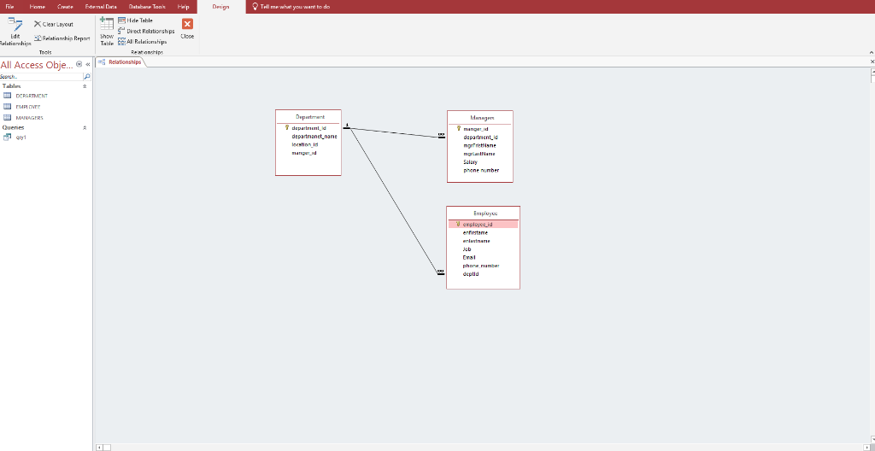The image size is (875, 451).
Task: Switch to the Create ribbon tab
Action: click(x=65, y=7)
